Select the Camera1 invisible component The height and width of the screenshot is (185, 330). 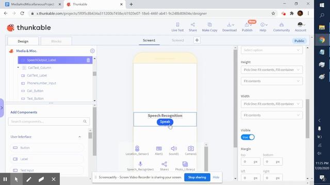click(191, 151)
